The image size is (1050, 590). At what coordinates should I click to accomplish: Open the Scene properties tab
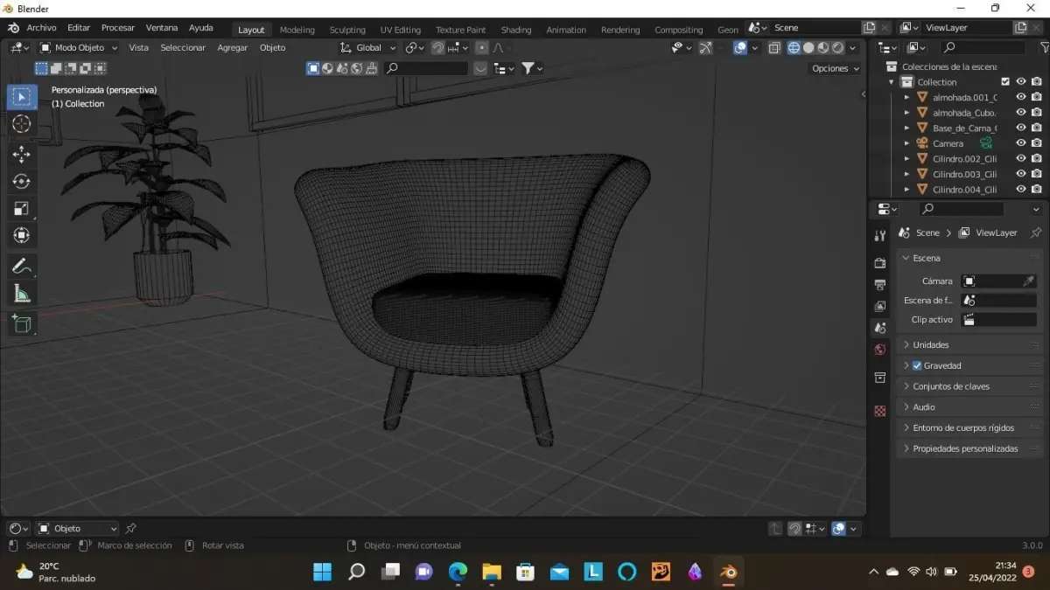(880, 328)
